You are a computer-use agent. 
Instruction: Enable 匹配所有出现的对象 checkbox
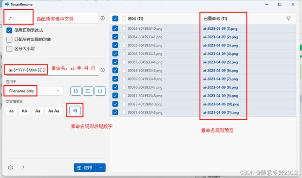pos(9,40)
